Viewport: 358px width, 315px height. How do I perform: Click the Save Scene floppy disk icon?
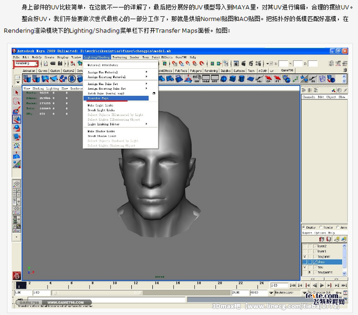pos(60,63)
